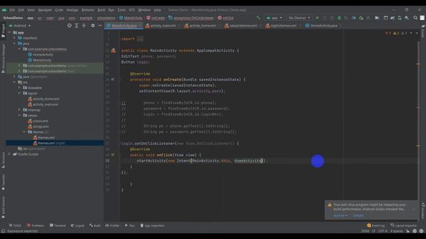This screenshot has height=239, width=426.
Task: Start debugging with the green bug icon
Action: tap(339, 18)
